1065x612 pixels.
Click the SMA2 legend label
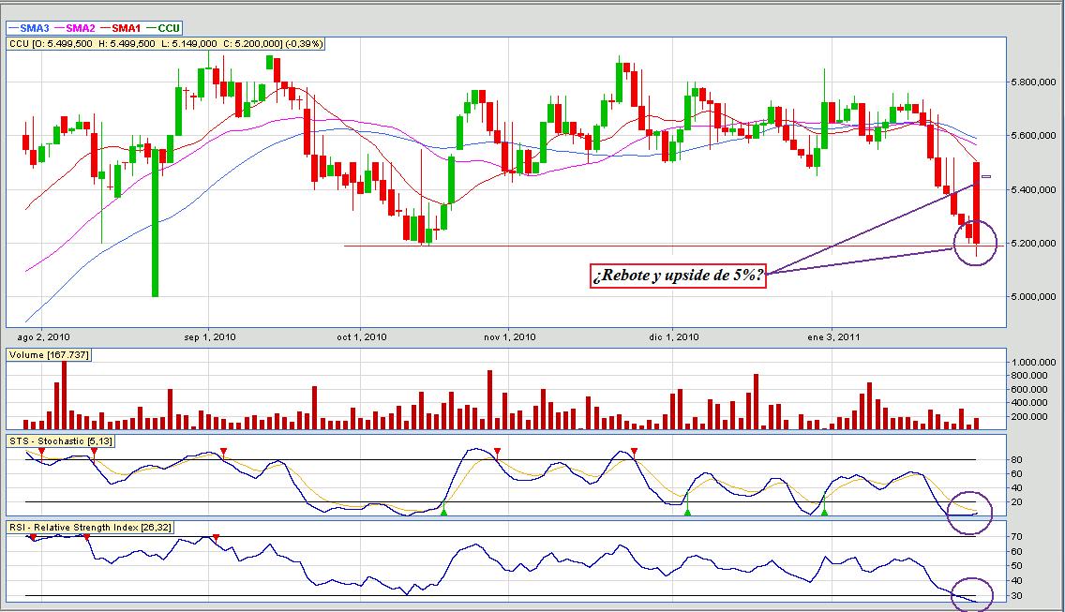pyautogui.click(x=80, y=28)
